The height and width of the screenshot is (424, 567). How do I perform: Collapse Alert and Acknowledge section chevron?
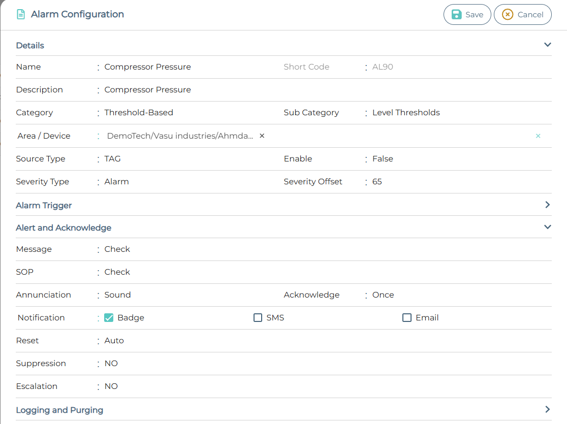547,227
